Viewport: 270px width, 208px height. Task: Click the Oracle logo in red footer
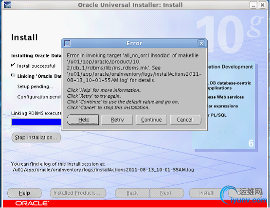coord(32,203)
